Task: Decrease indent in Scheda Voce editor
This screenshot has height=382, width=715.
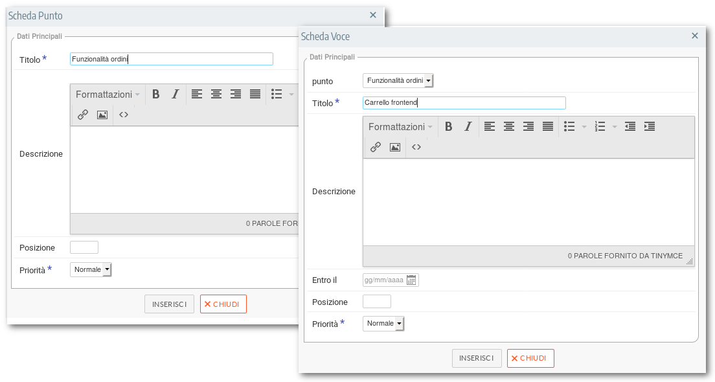Action: click(630, 127)
